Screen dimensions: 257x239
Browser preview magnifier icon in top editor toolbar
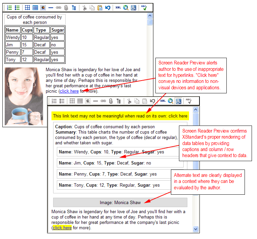pyautogui.click(x=126, y=8)
